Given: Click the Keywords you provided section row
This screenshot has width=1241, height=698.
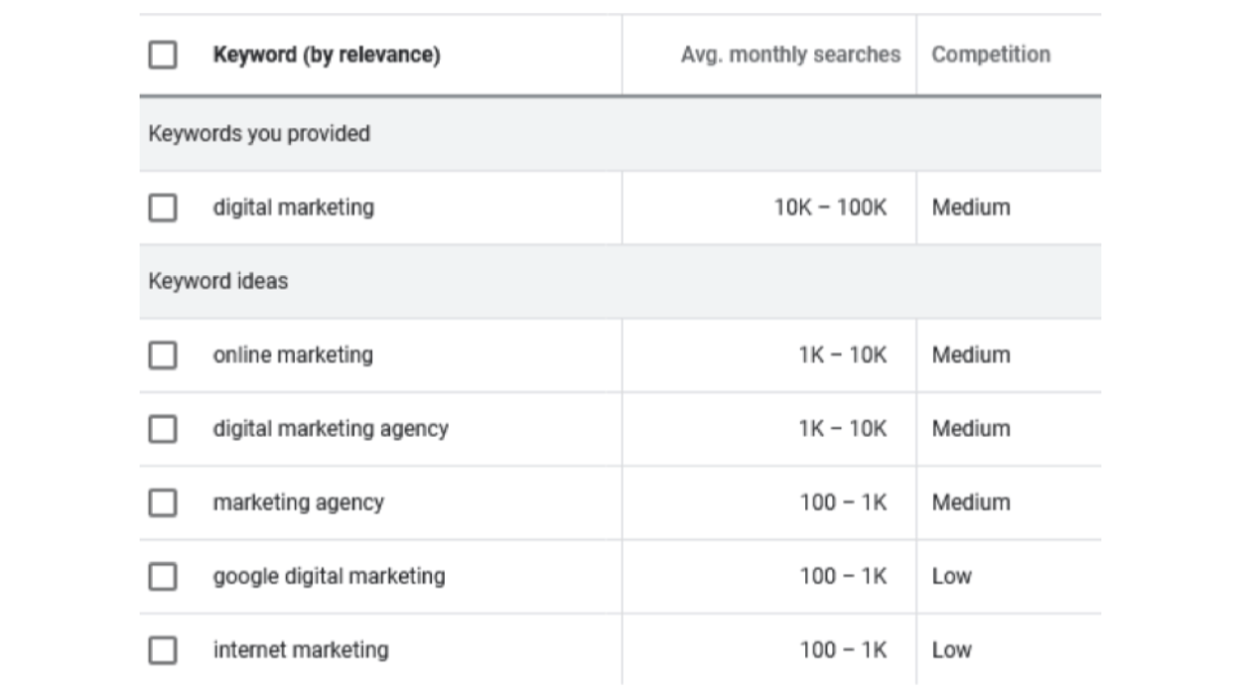Looking at the screenshot, I should point(259,134).
